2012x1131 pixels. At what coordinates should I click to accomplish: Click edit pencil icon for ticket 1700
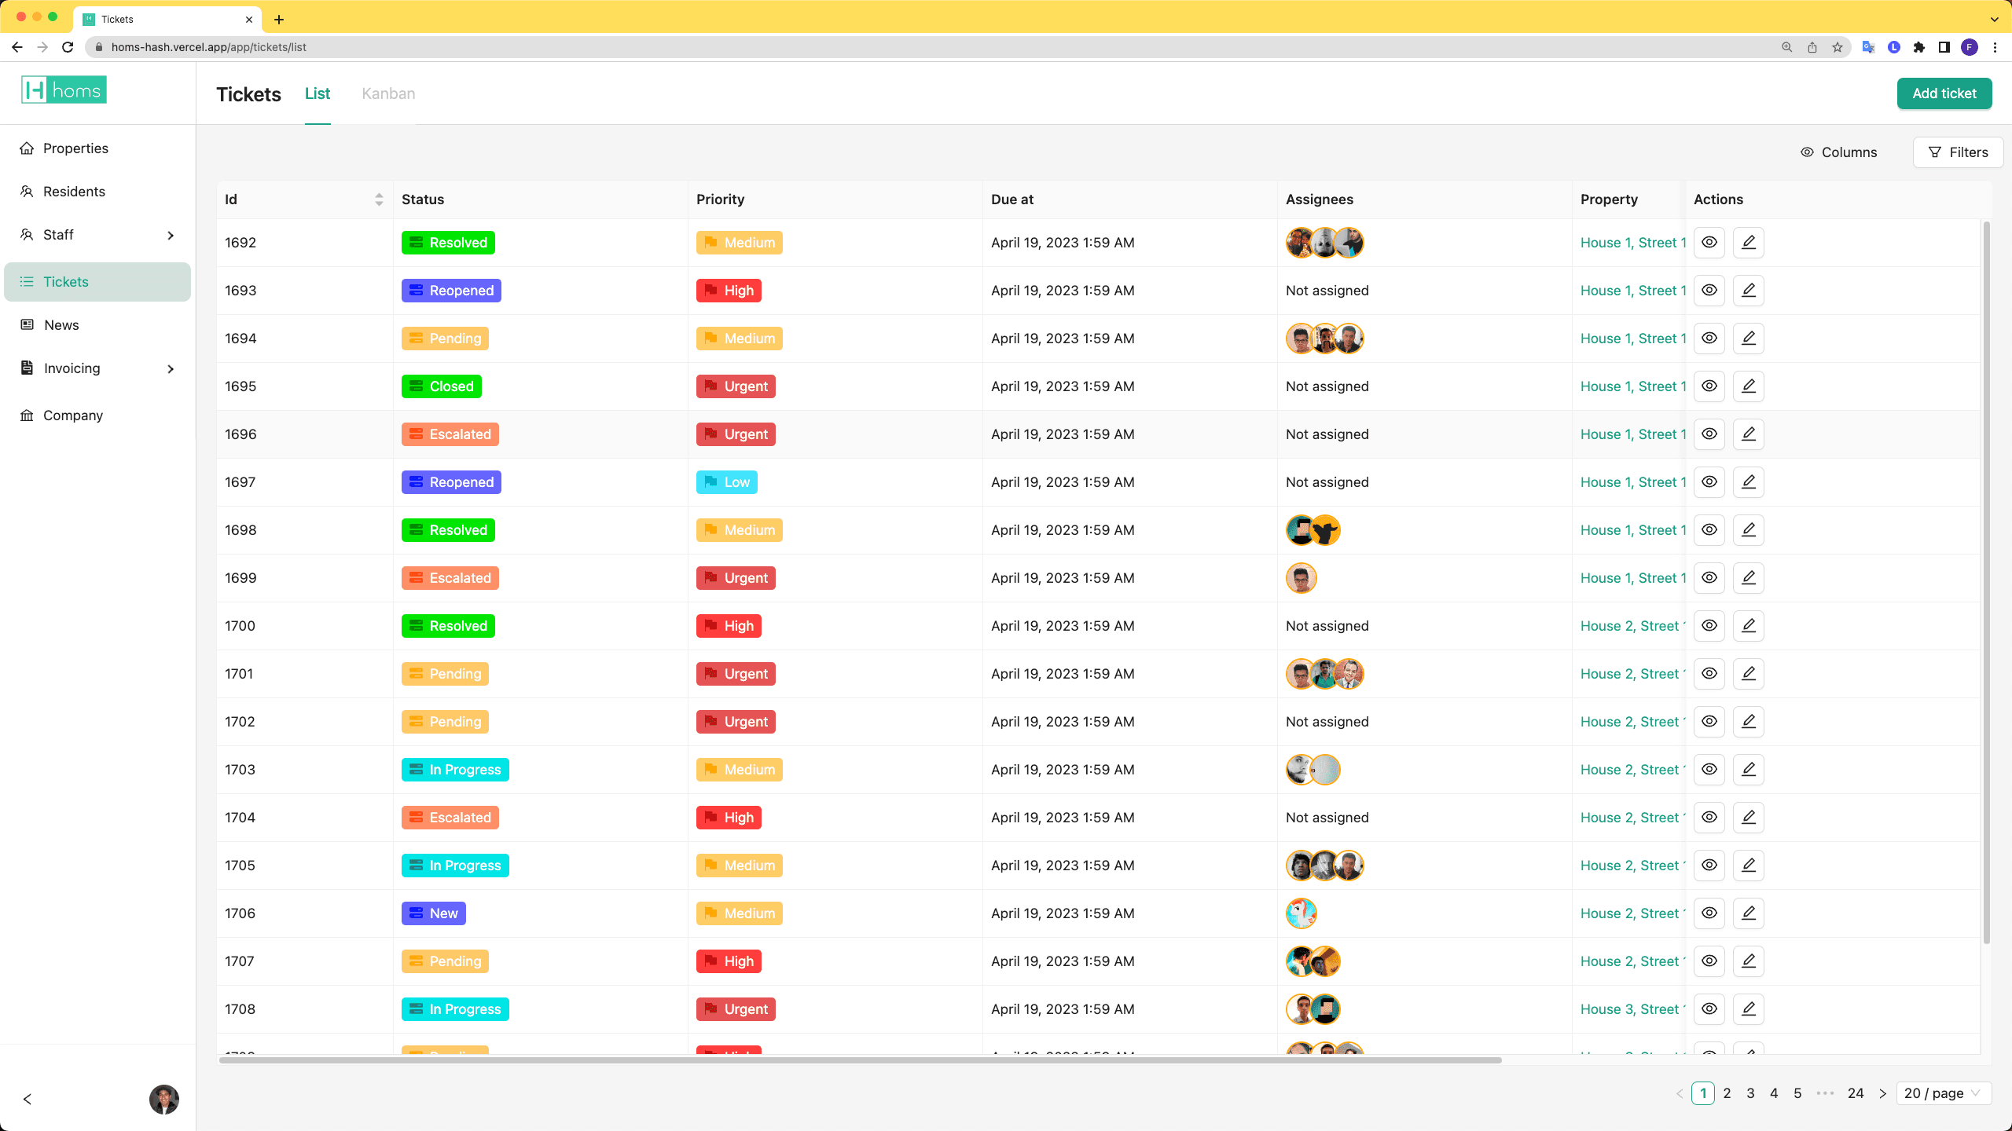[x=1748, y=626]
